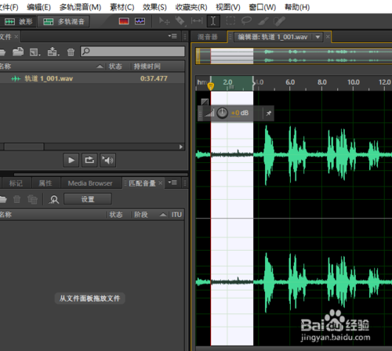Image resolution: width=392 pixels, height=351 pixels.
Task: Toggle auto-play speaker button in Files panel
Action: [107, 160]
